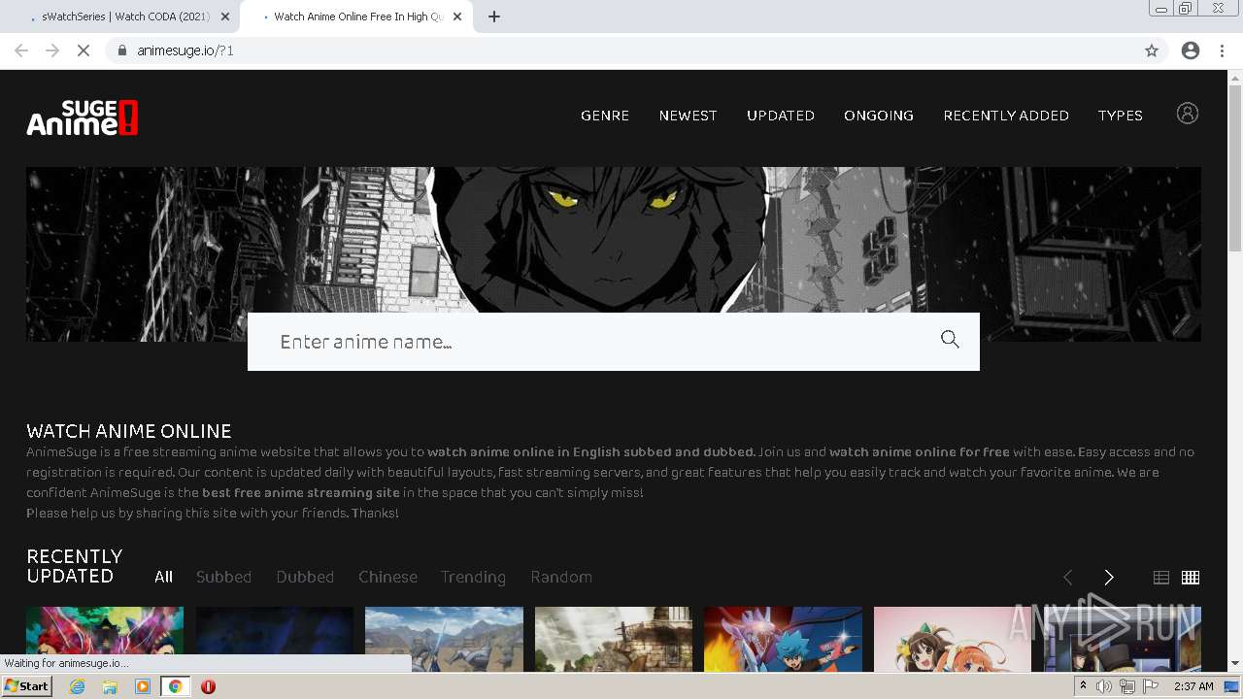Click the search magnifier icon
The width and height of the screenshot is (1243, 699).
coord(950,339)
